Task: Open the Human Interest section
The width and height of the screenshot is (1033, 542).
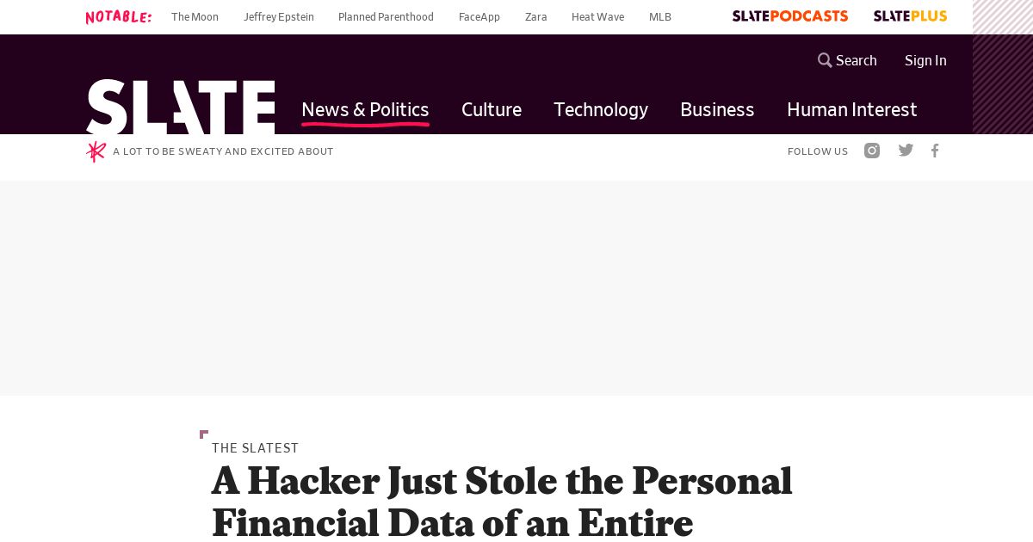Action: 852,109
